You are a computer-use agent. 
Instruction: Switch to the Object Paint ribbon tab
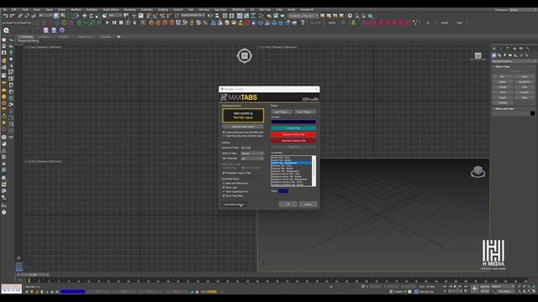[85, 37]
